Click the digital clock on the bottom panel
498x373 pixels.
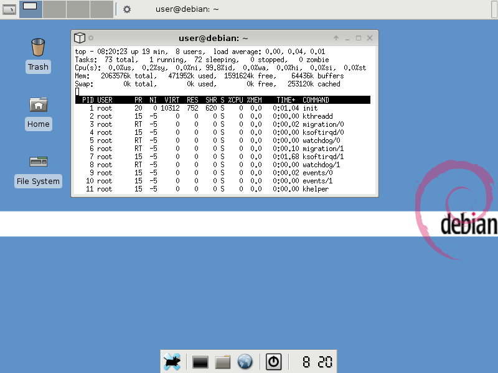pyautogui.click(x=316, y=361)
